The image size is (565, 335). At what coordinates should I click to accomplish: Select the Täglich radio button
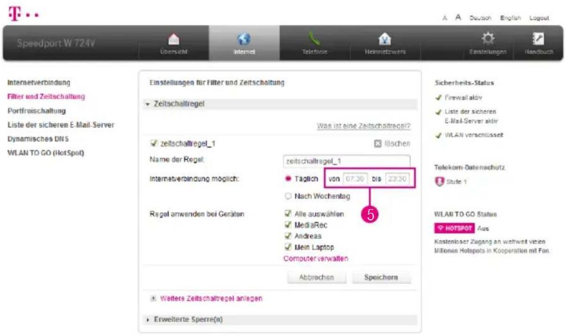[287, 179]
